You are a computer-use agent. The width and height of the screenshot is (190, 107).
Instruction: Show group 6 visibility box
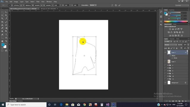[x=165, y=65]
